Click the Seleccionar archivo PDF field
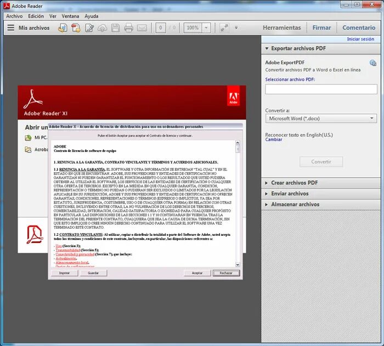 pos(321,89)
